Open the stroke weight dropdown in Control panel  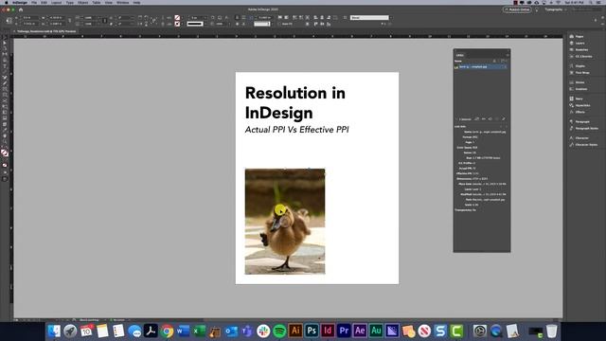205,17
